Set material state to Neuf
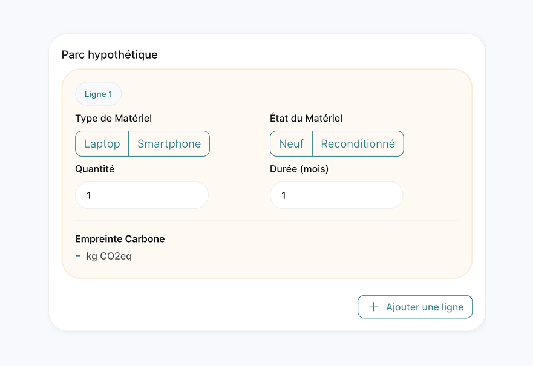 coord(291,144)
